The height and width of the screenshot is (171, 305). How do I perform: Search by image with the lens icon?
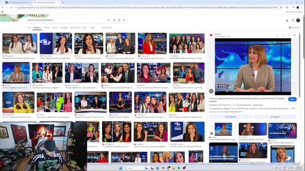[x=119, y=20]
